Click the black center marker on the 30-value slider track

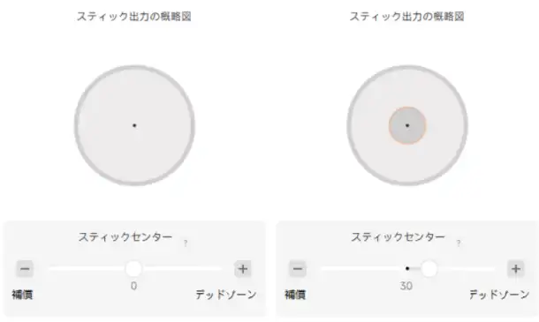[407, 268]
